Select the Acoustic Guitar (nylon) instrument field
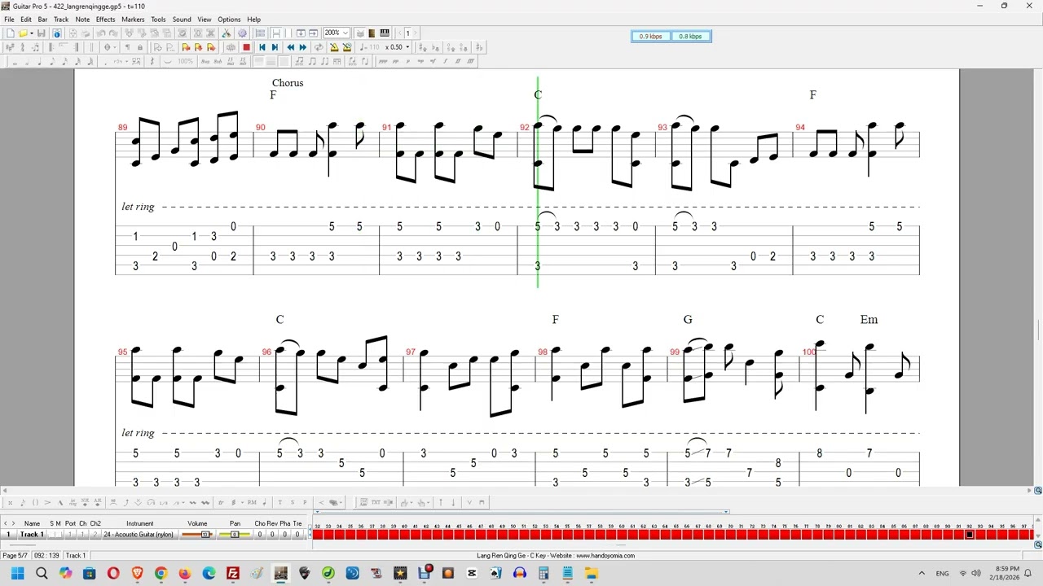Viewport: 1043px width, 586px height. click(x=138, y=535)
